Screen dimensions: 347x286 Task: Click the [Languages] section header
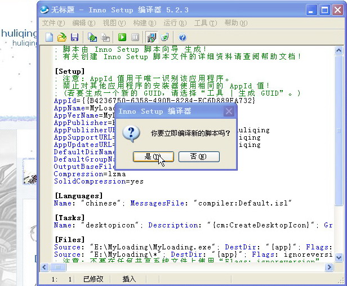click(79, 196)
